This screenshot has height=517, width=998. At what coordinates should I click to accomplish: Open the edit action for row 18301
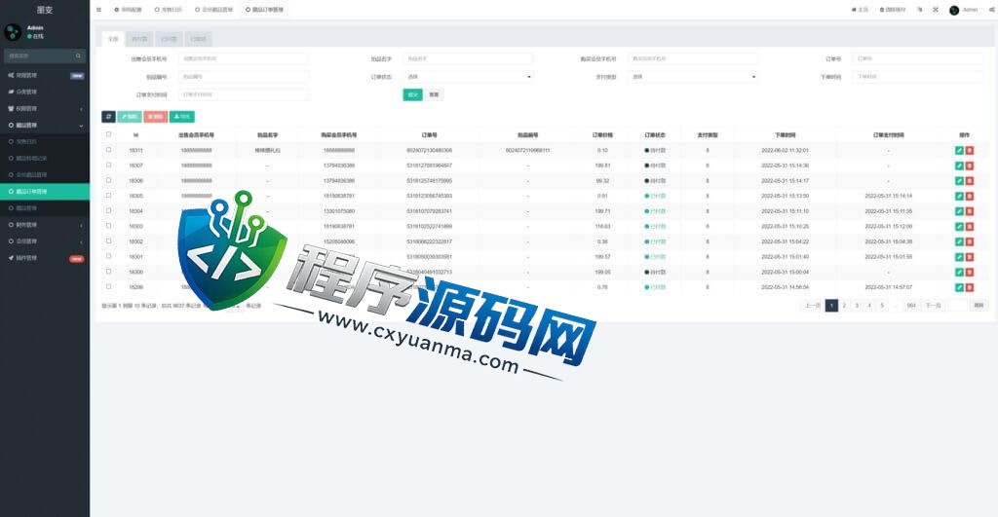[959, 257]
